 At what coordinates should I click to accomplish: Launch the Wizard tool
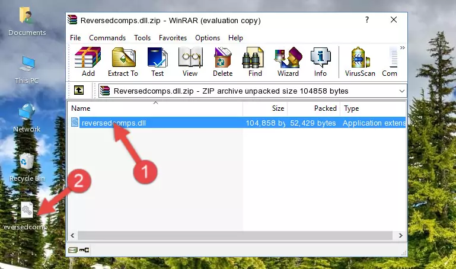(x=288, y=62)
